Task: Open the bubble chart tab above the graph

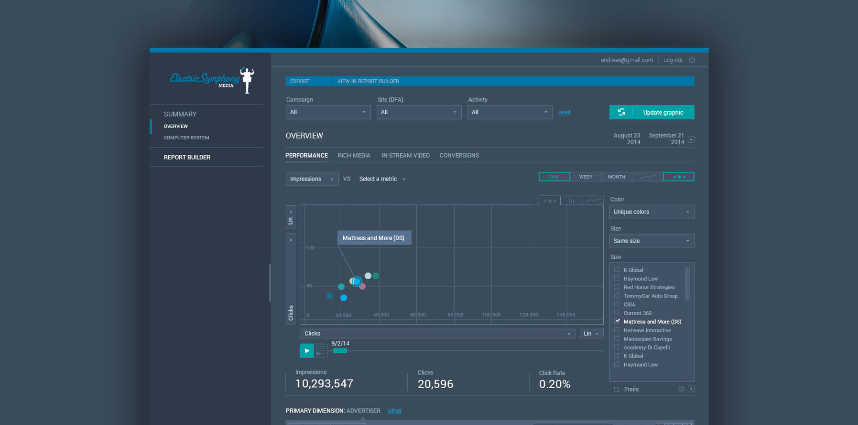Action: pos(550,201)
